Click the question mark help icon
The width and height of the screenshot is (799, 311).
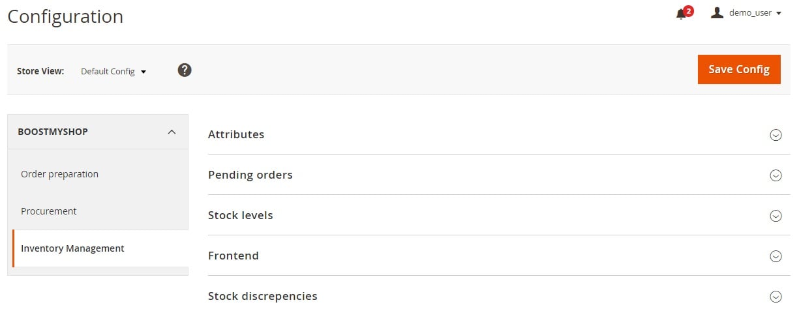(185, 70)
